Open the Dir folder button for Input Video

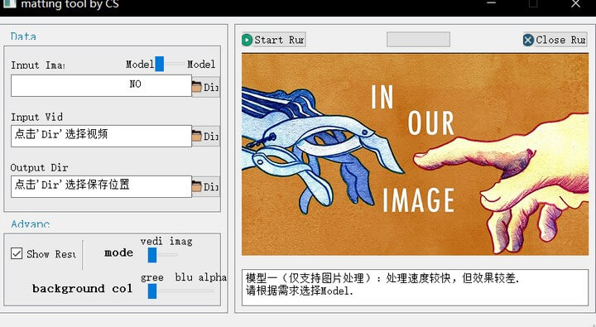pyautogui.click(x=205, y=136)
